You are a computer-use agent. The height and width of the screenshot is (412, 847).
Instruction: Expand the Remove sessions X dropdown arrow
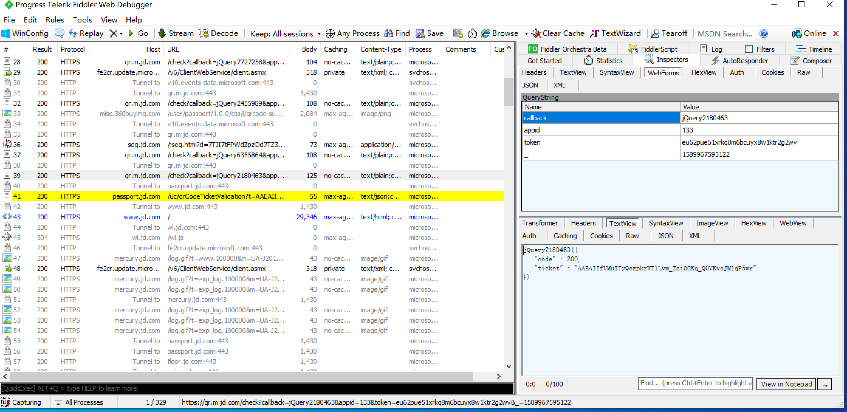[x=121, y=34]
